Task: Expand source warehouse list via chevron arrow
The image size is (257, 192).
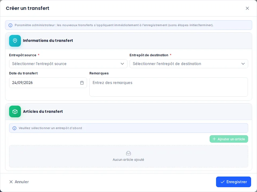Action: (x=122, y=64)
